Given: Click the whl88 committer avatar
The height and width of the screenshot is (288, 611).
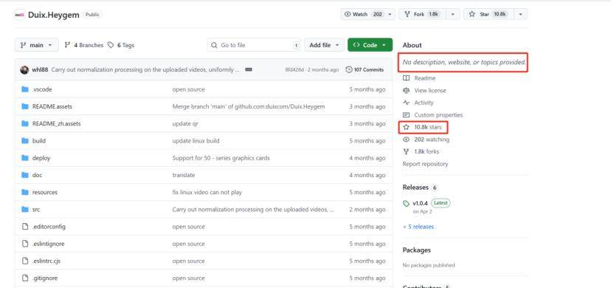Looking at the screenshot, I should (24, 69).
